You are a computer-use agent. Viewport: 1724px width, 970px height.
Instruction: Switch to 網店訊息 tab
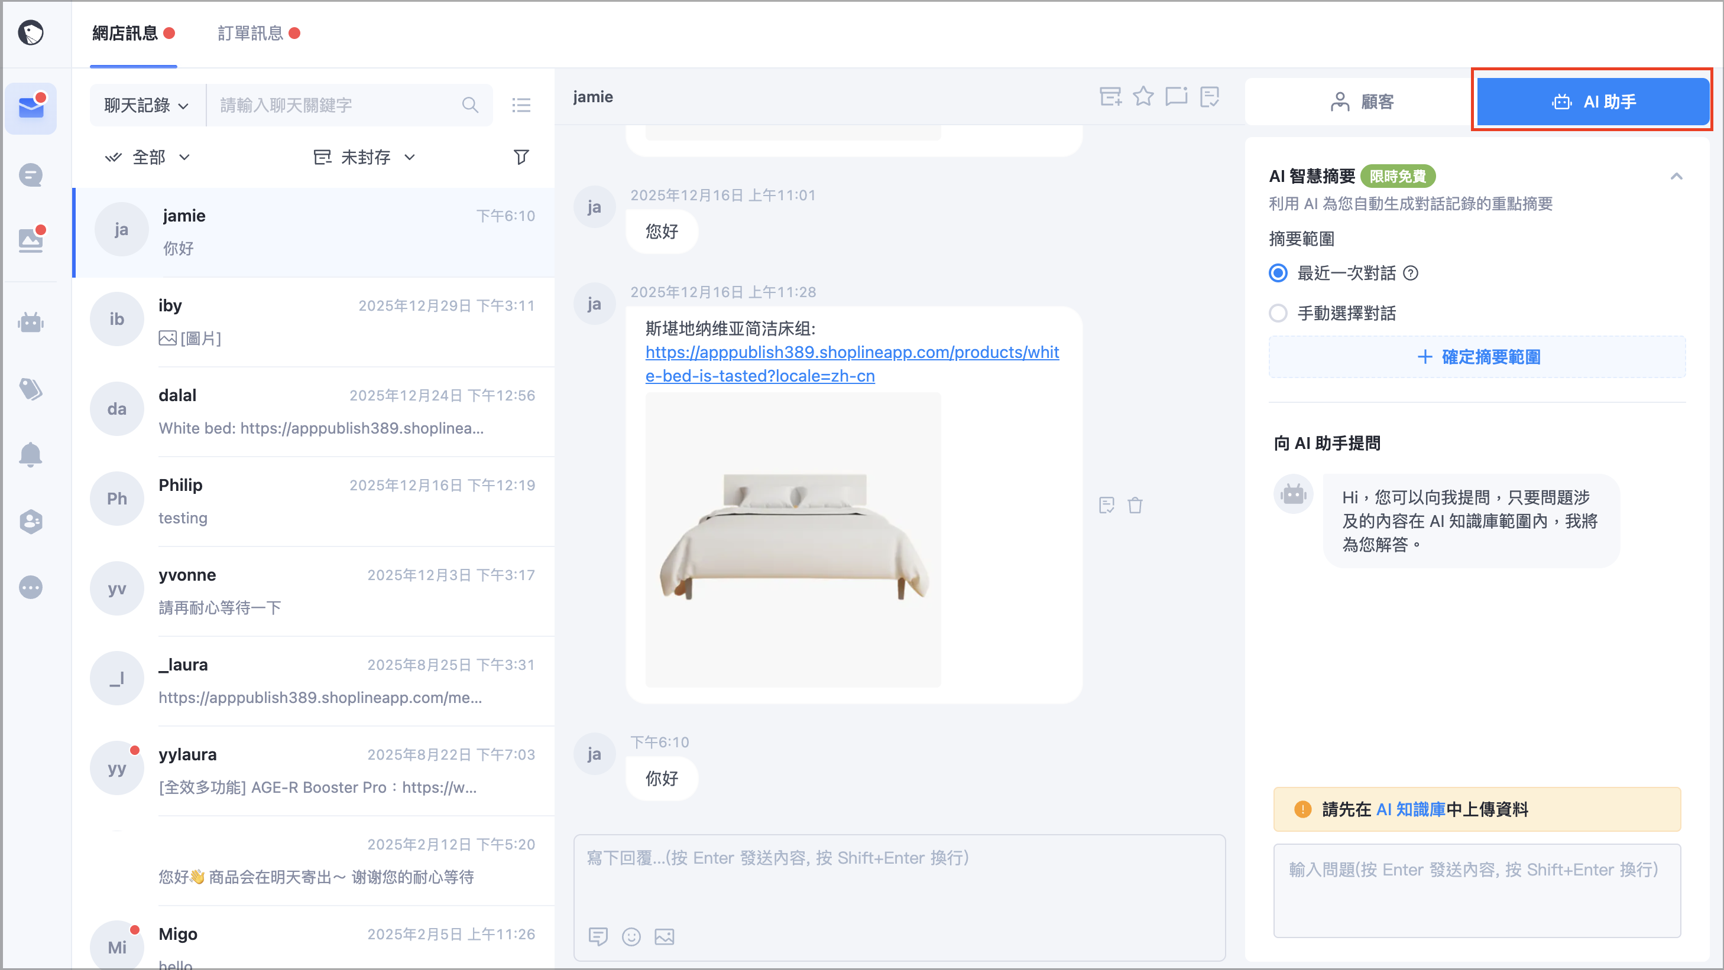point(133,32)
